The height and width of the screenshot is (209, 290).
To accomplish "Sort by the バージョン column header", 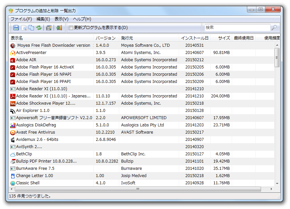I will tap(106, 38).
